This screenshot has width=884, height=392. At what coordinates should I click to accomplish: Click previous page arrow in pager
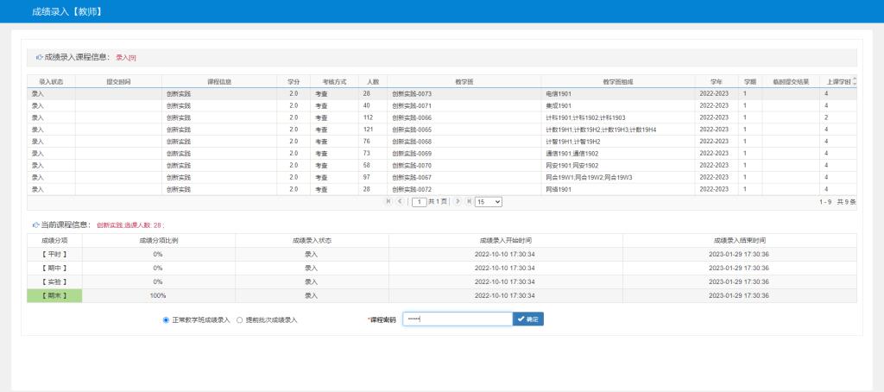click(399, 201)
